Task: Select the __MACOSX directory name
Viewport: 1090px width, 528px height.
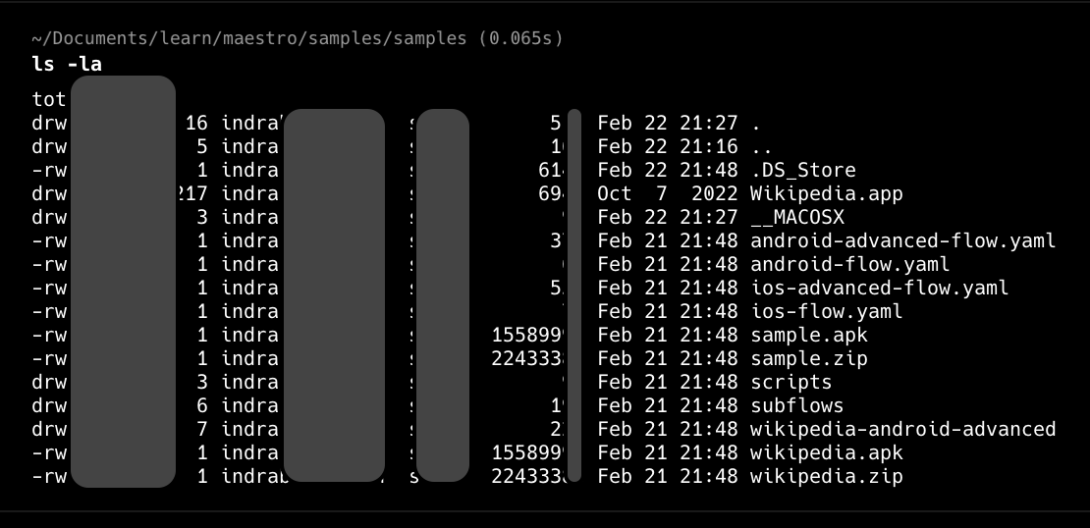Action: 796,217
